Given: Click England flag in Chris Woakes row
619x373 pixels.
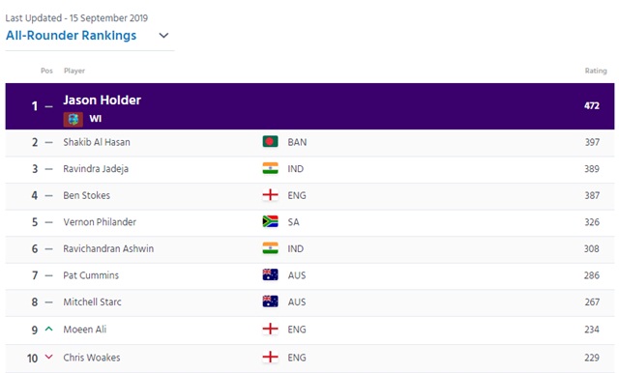Looking at the screenshot, I should 270,358.
